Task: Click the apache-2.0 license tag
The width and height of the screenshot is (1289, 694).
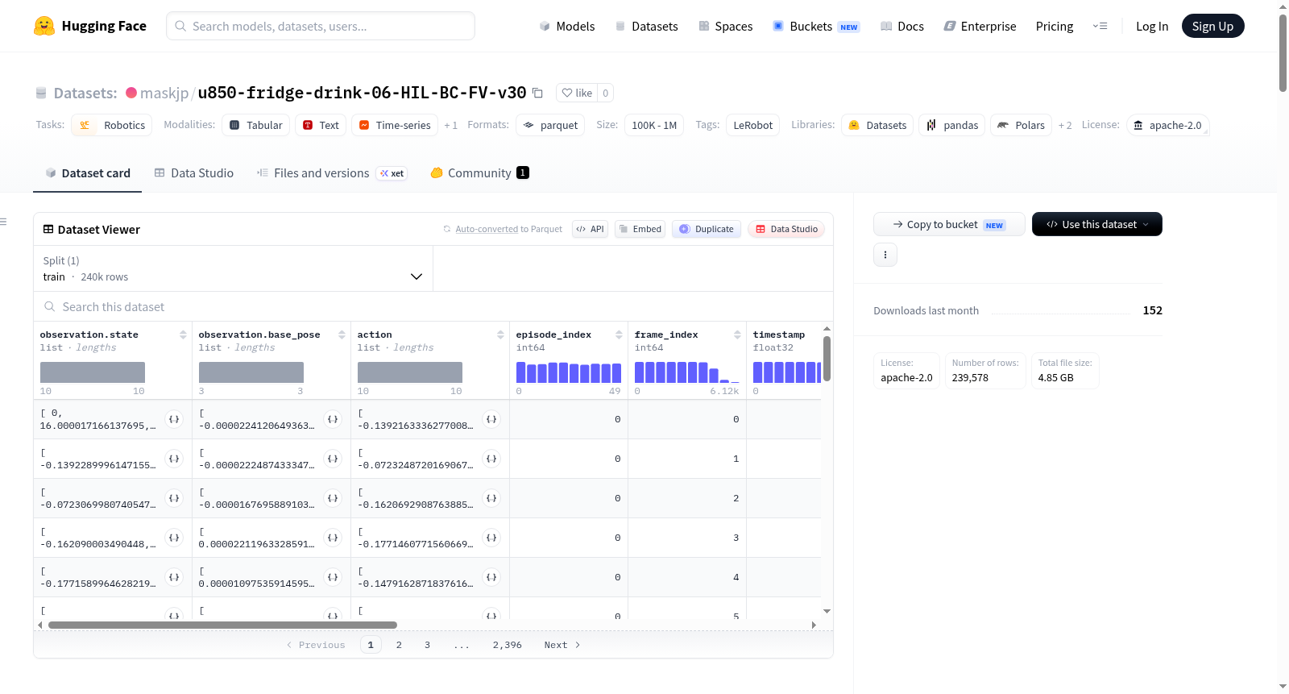Action: [x=1167, y=125]
